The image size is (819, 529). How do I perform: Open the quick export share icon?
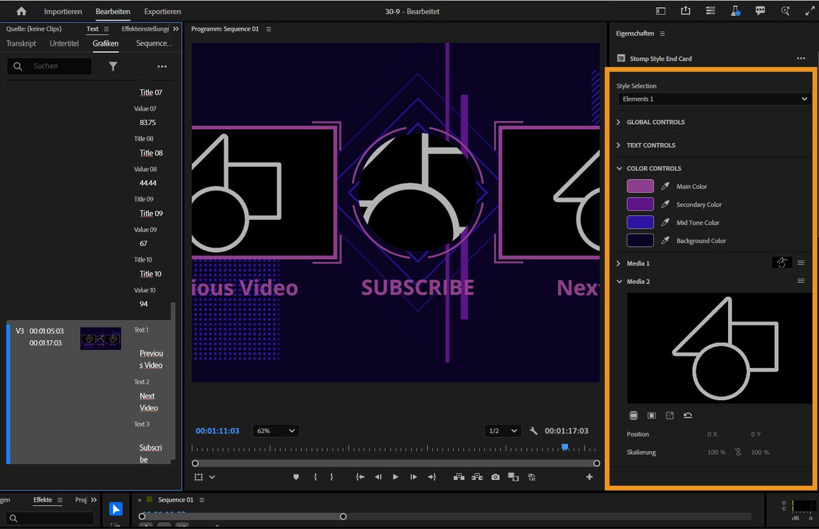click(x=685, y=11)
